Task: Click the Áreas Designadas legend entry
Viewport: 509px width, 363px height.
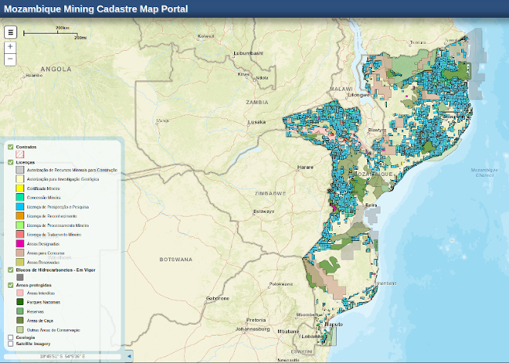Action: click(x=44, y=243)
